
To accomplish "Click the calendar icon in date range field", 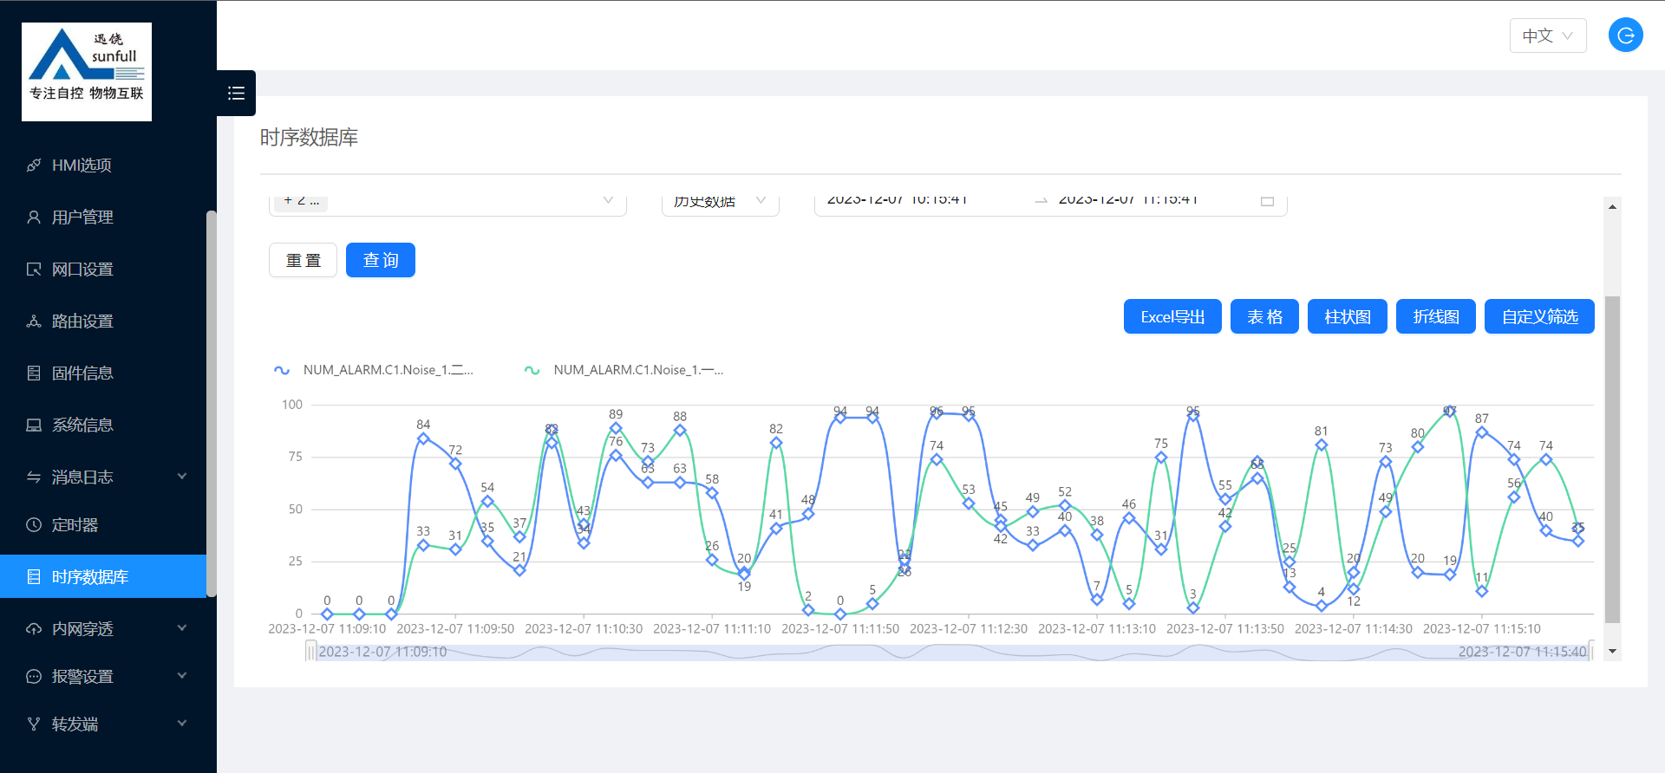I will tap(1267, 201).
